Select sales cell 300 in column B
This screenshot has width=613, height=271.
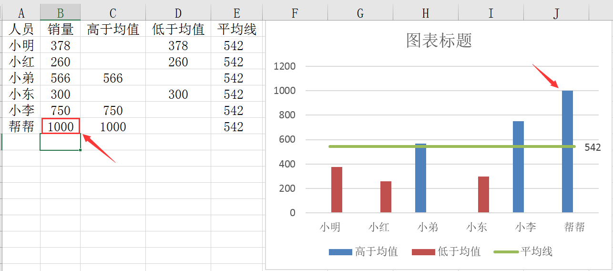click(x=61, y=94)
